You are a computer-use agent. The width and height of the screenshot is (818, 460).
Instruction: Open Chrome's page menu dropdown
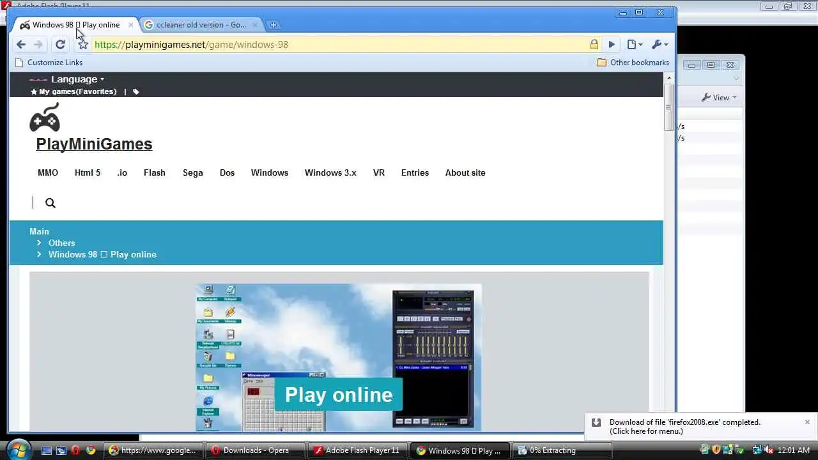635,44
